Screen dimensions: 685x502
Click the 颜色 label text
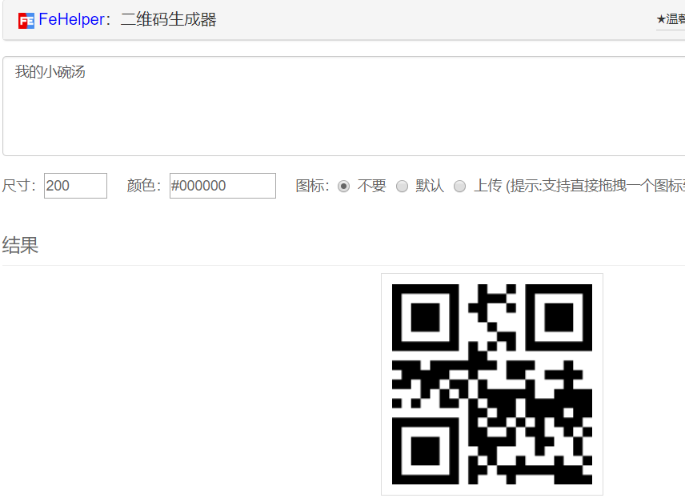pos(144,186)
